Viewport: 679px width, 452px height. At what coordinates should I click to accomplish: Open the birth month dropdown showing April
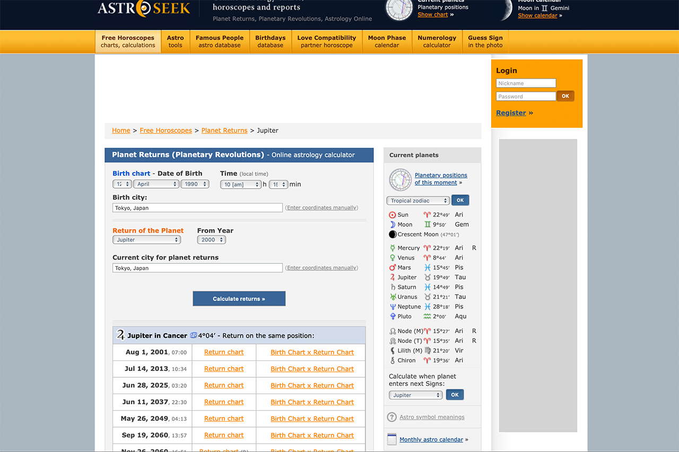[156, 184]
